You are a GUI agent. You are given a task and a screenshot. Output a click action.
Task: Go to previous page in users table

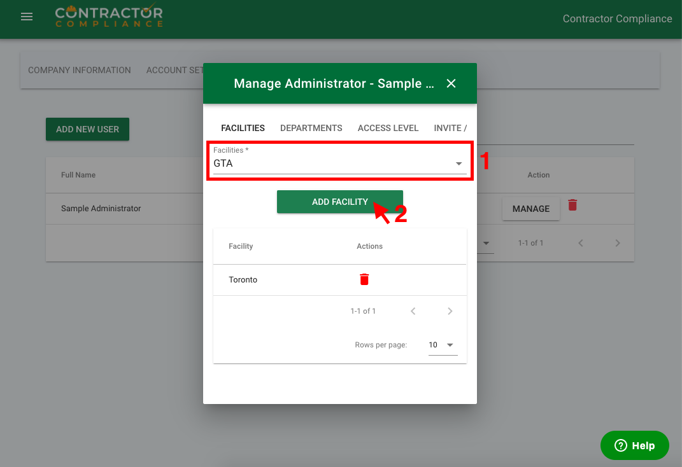pyautogui.click(x=580, y=243)
